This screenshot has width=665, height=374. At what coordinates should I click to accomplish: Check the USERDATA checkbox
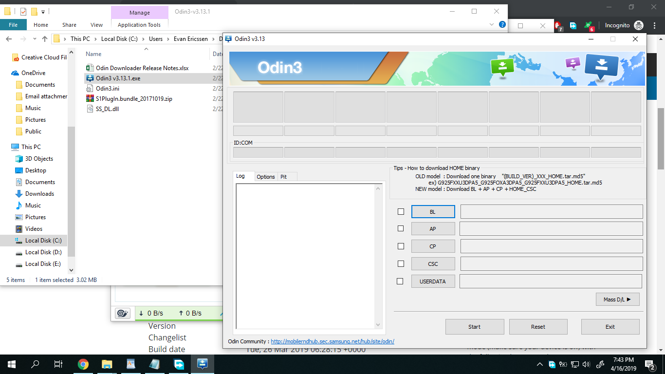(400, 281)
